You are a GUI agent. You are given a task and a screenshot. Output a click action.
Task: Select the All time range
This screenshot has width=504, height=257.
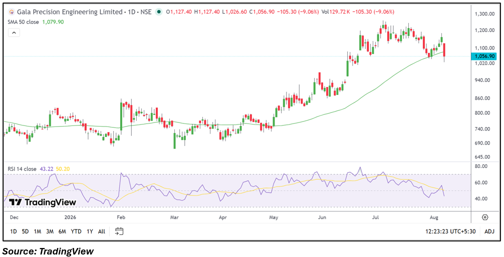coord(102,231)
